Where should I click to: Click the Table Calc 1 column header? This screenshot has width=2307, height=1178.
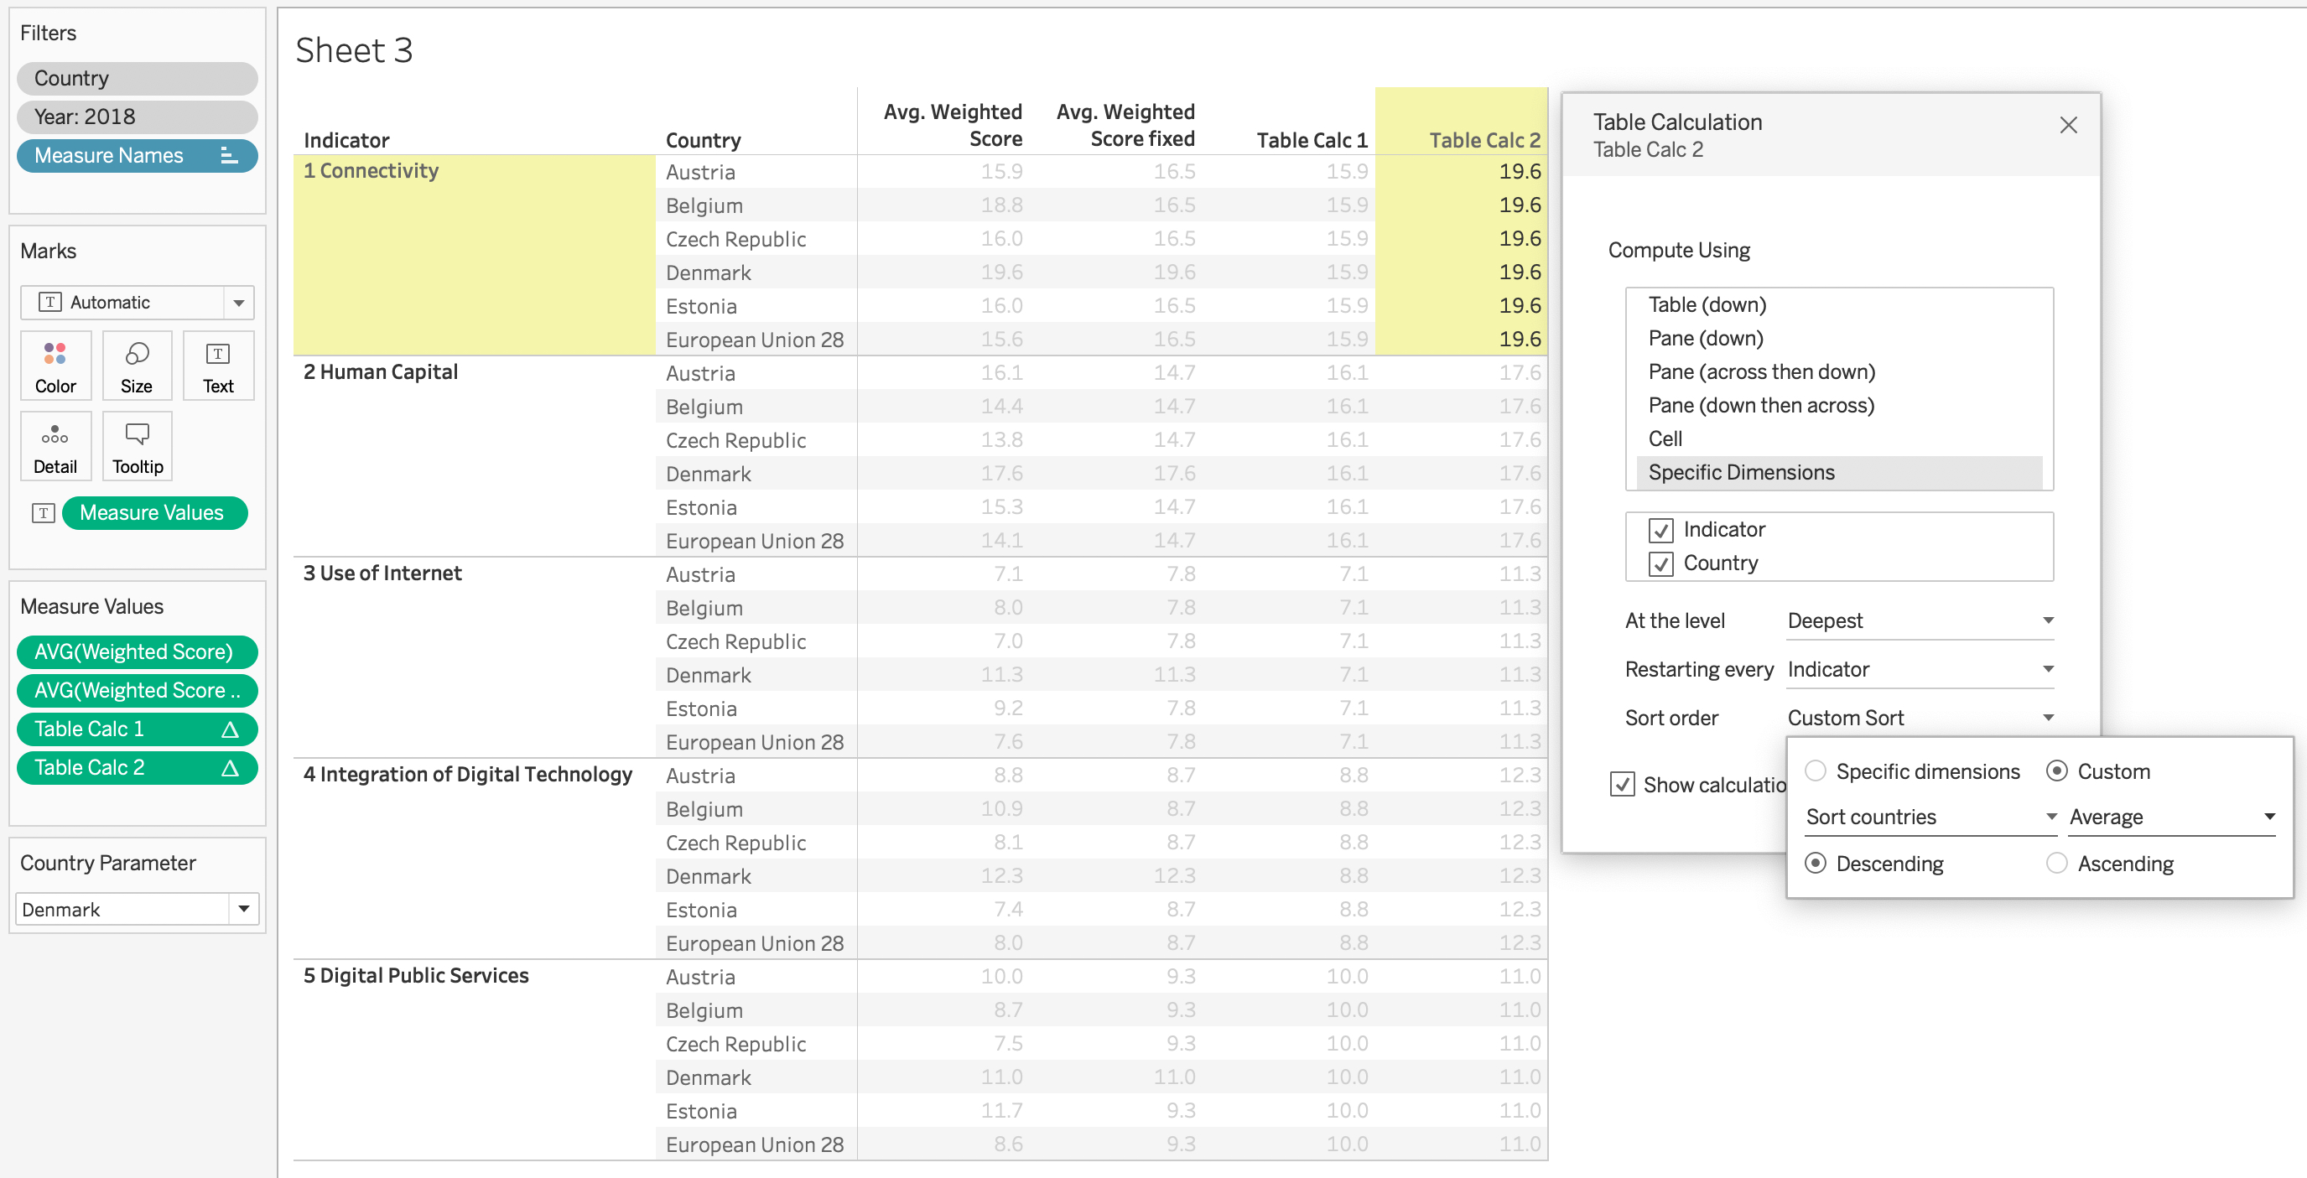1312,141
